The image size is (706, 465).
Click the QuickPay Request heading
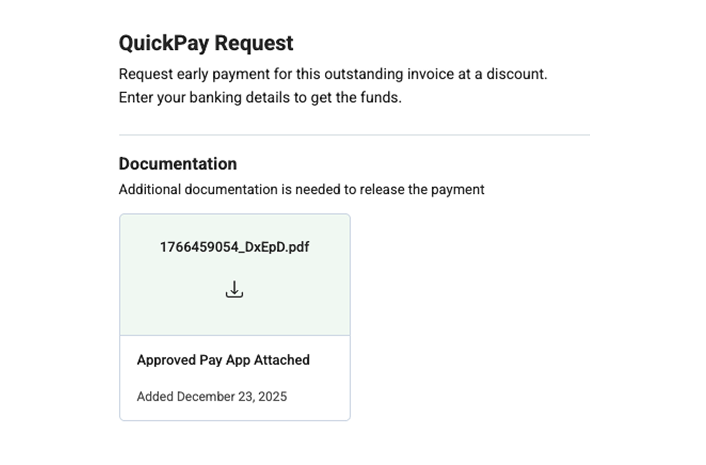[206, 43]
